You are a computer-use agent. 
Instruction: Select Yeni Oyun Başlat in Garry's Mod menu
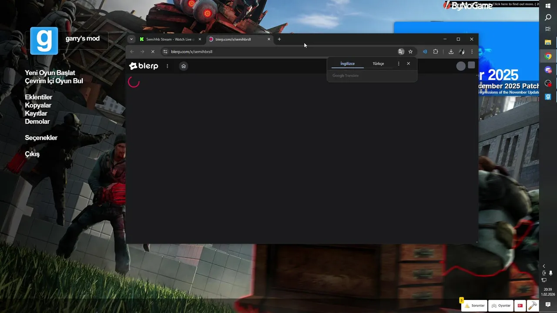(x=50, y=73)
